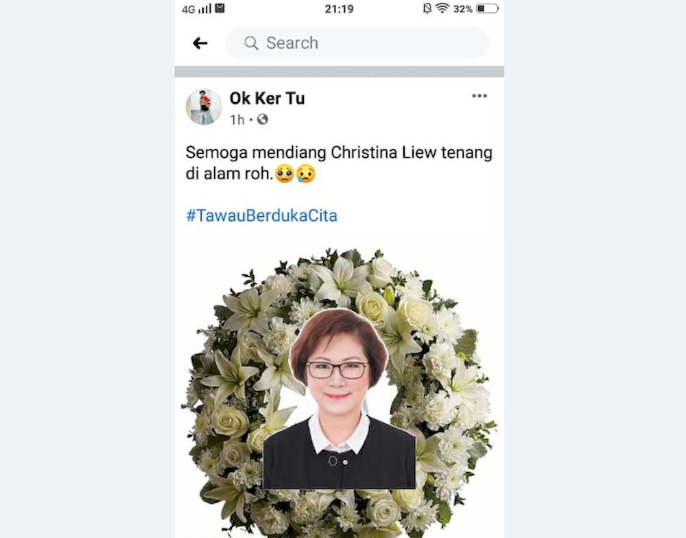The image size is (686, 538).
Task: Focus the Search input field
Action: tap(357, 43)
